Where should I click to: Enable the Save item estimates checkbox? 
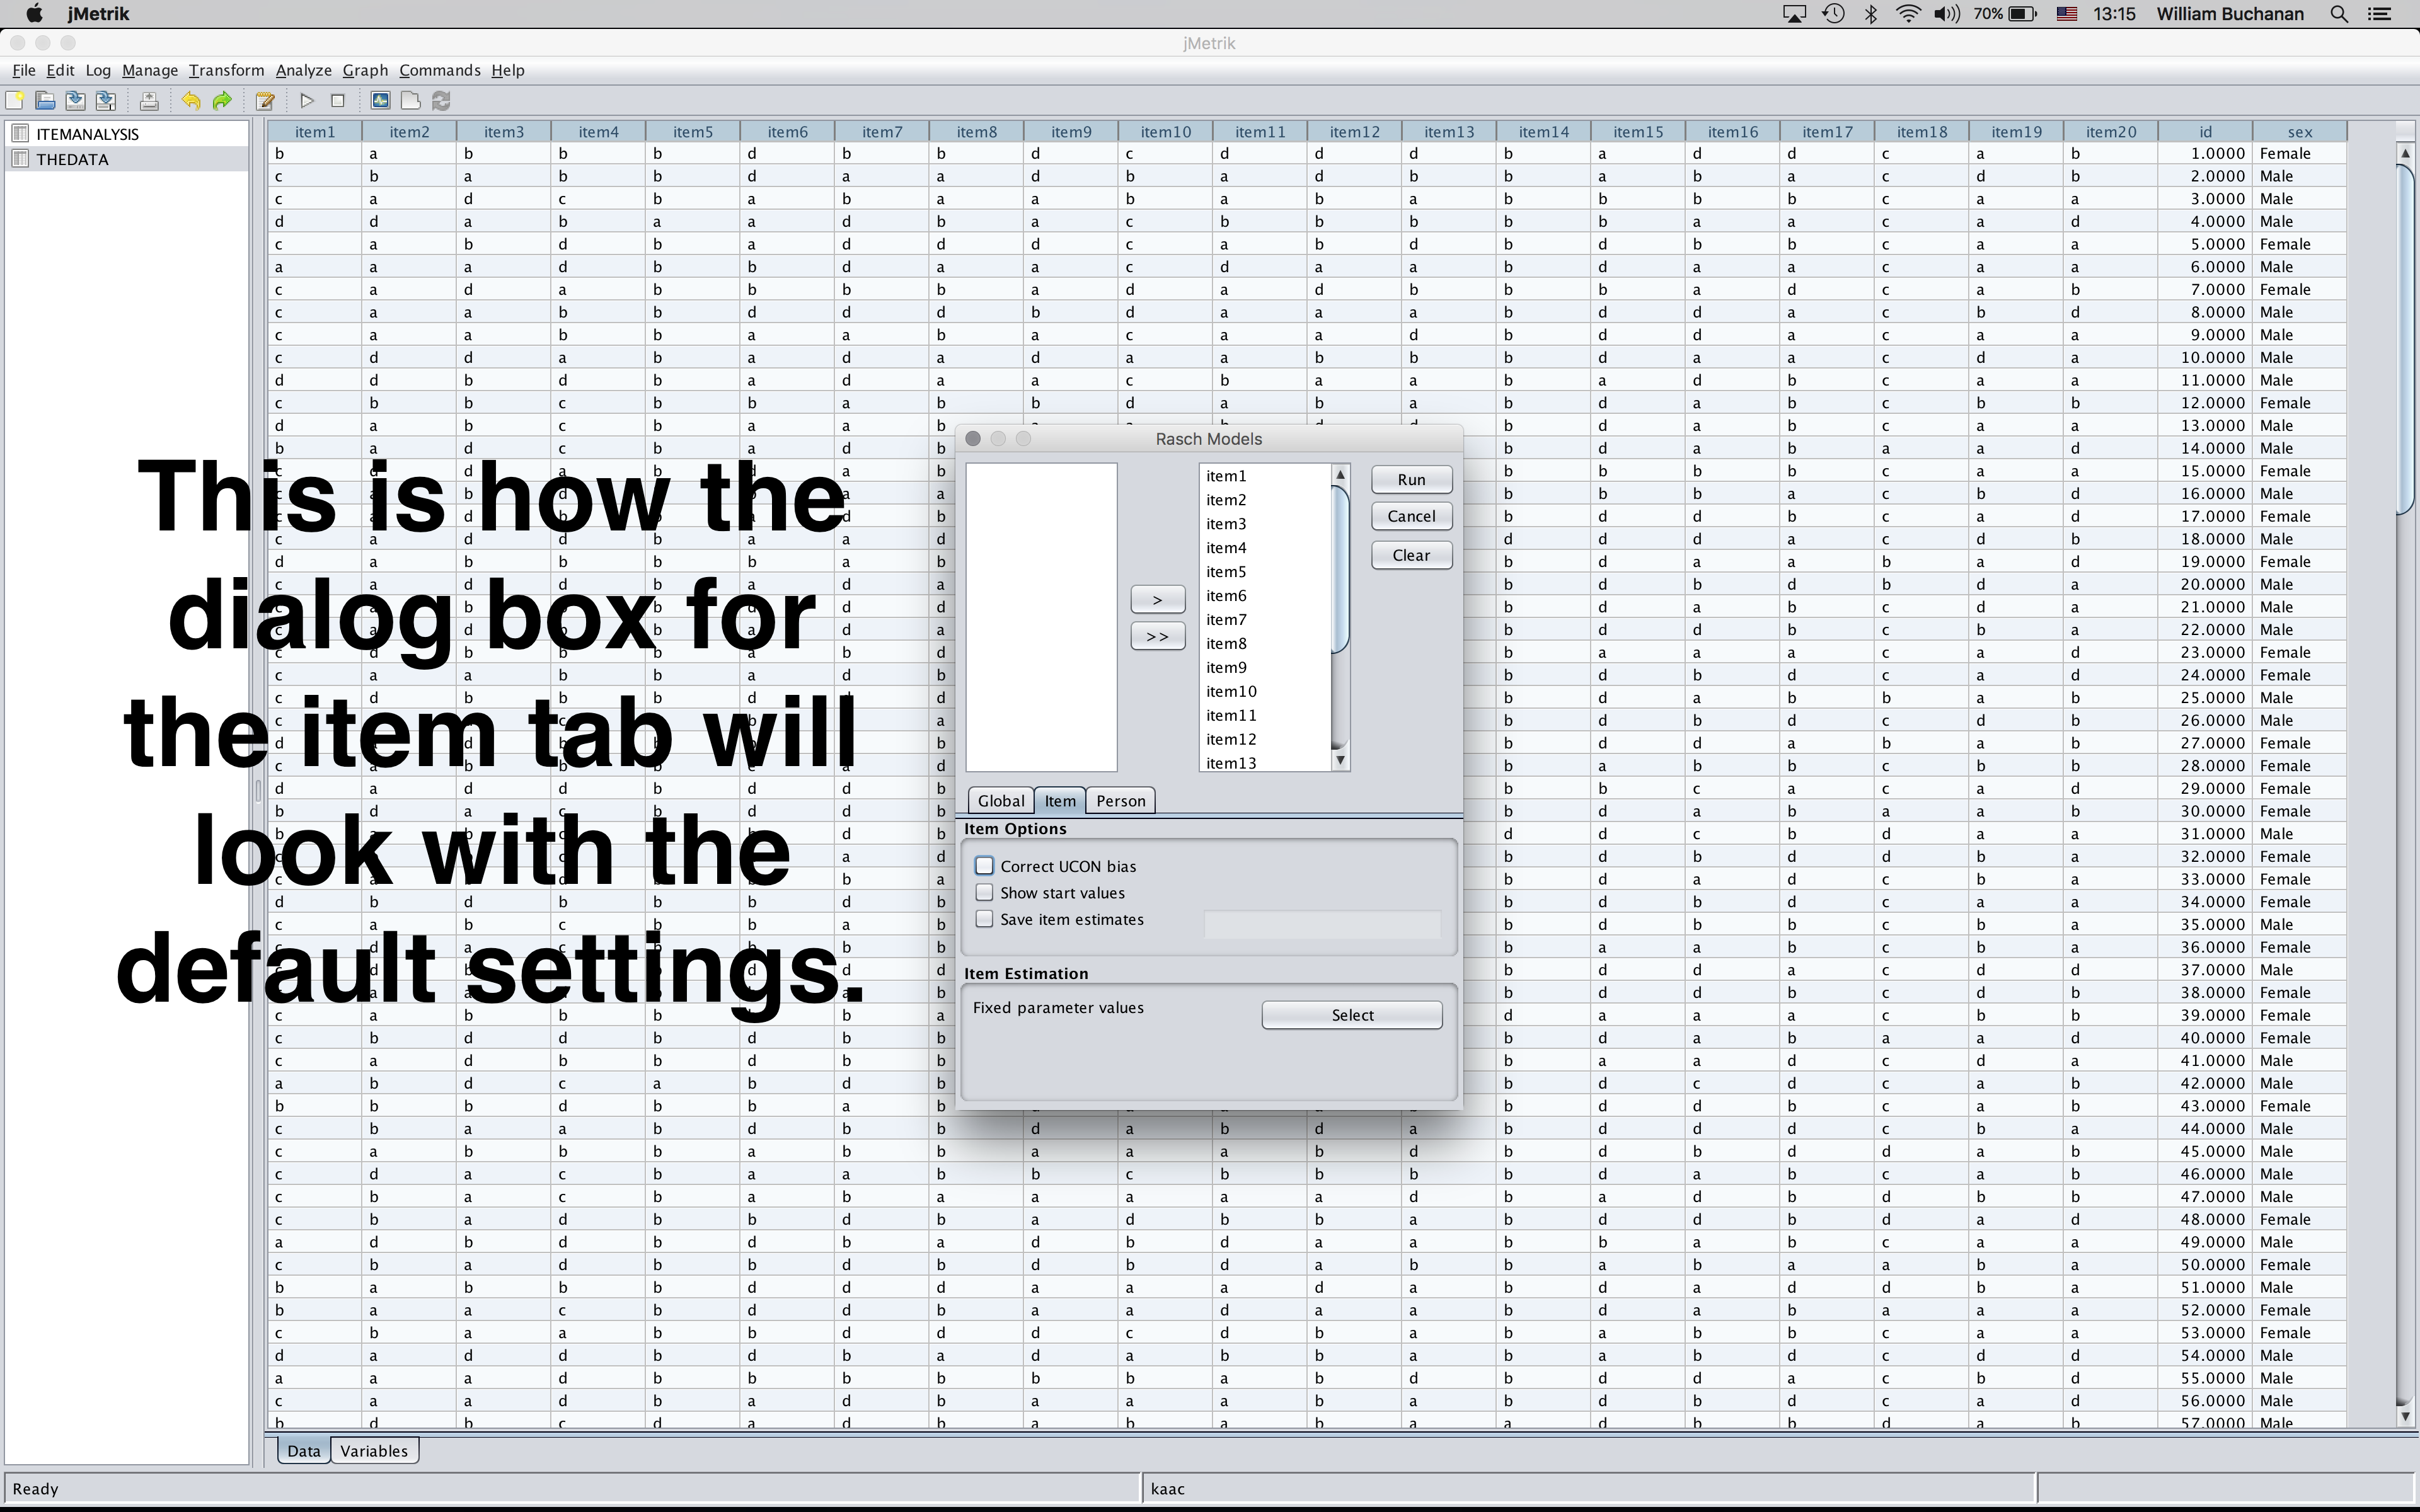(x=985, y=919)
